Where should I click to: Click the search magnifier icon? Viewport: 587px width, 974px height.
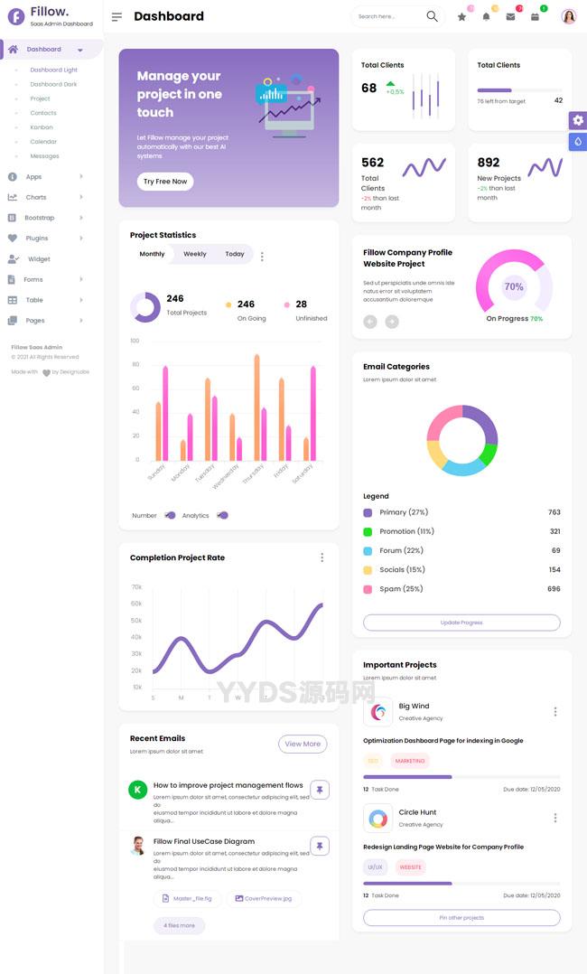[x=432, y=16]
